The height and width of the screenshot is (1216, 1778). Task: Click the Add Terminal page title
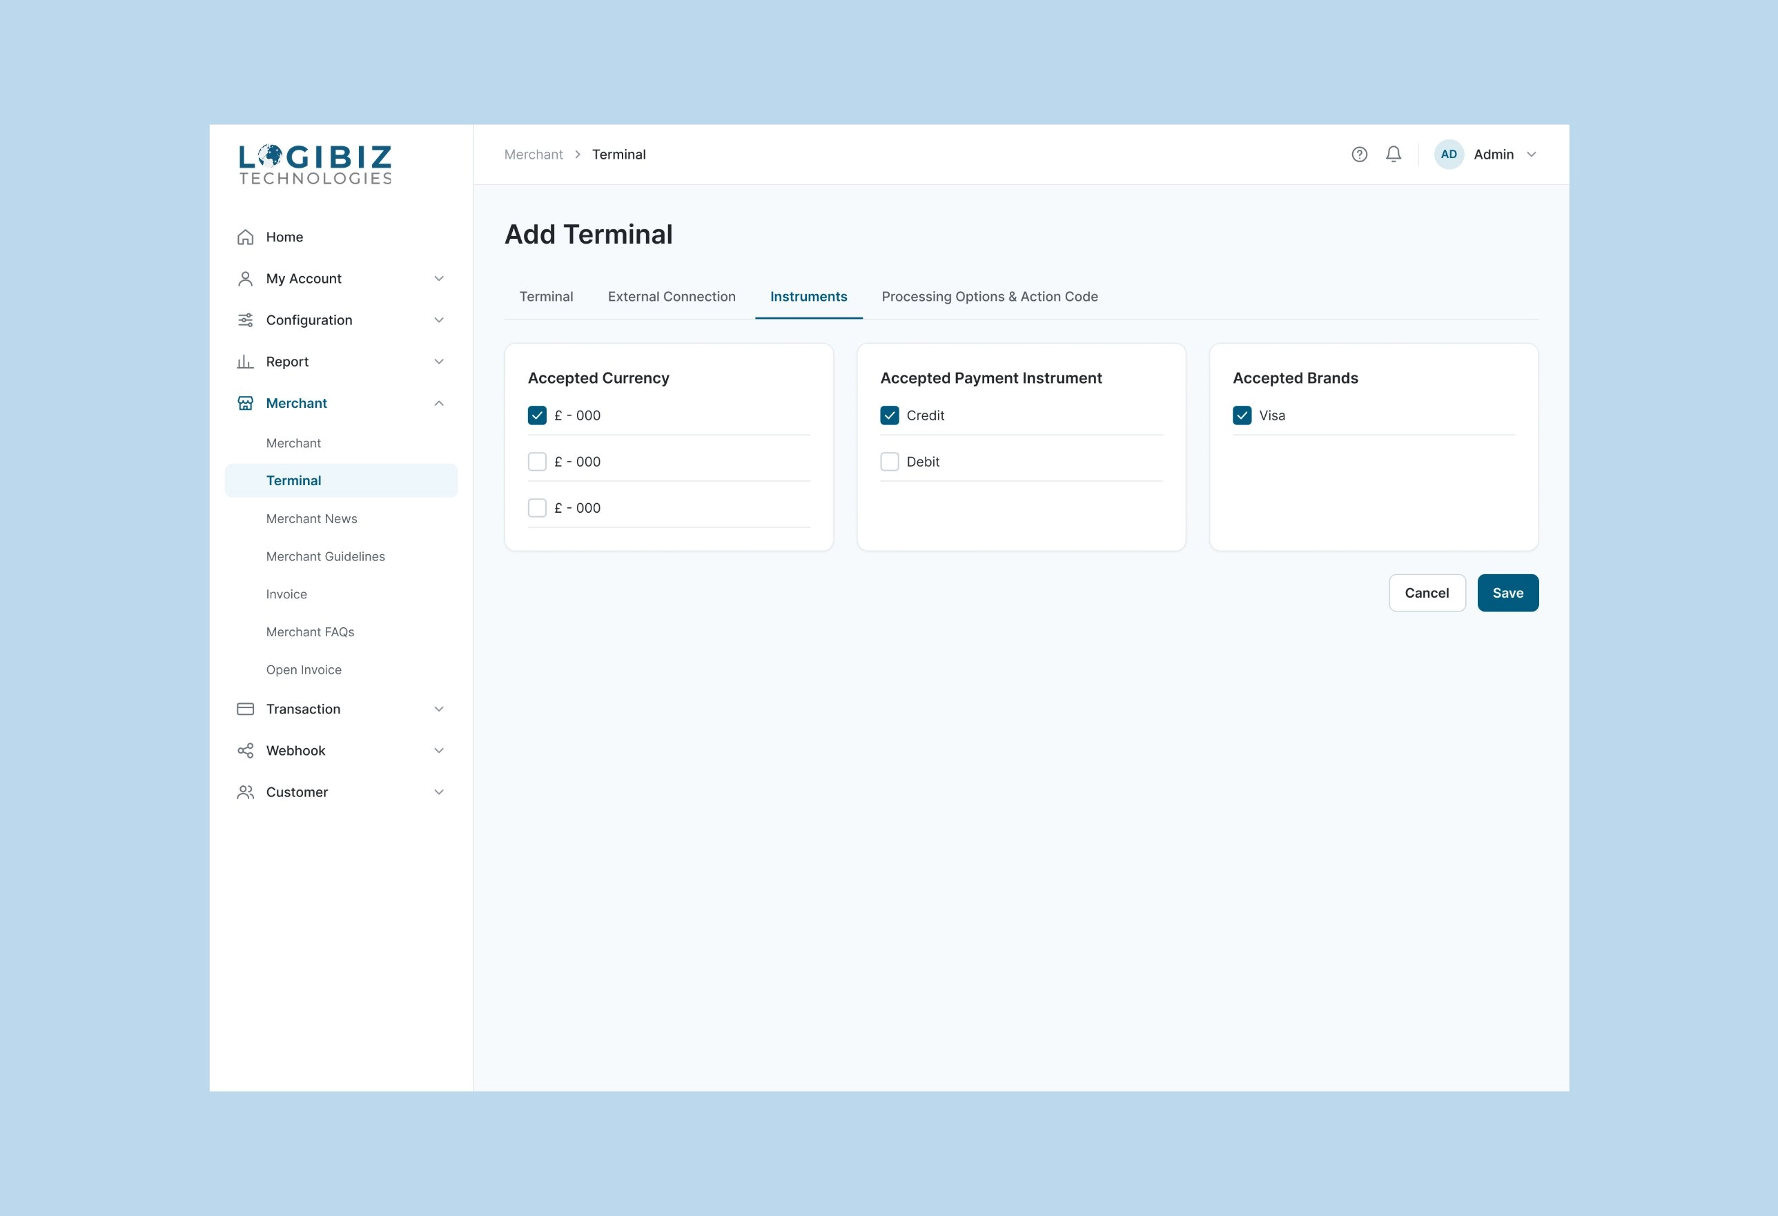click(588, 234)
